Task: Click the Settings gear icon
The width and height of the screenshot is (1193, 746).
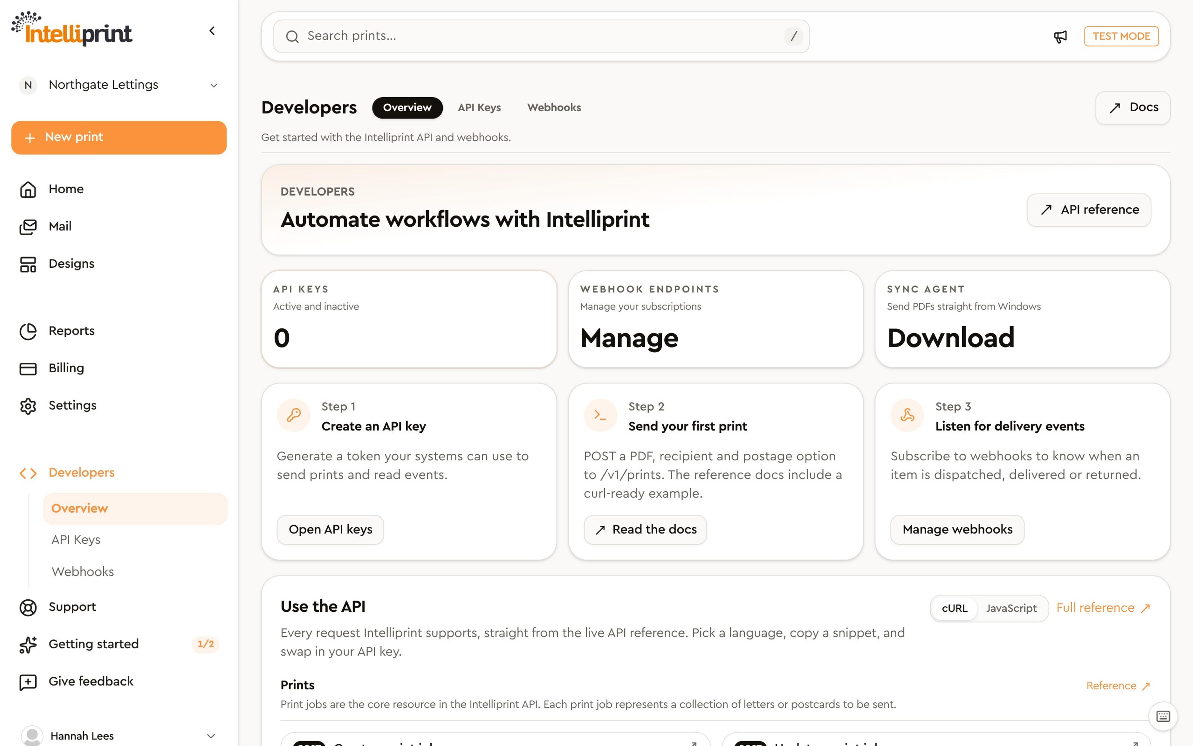Action: [28, 406]
